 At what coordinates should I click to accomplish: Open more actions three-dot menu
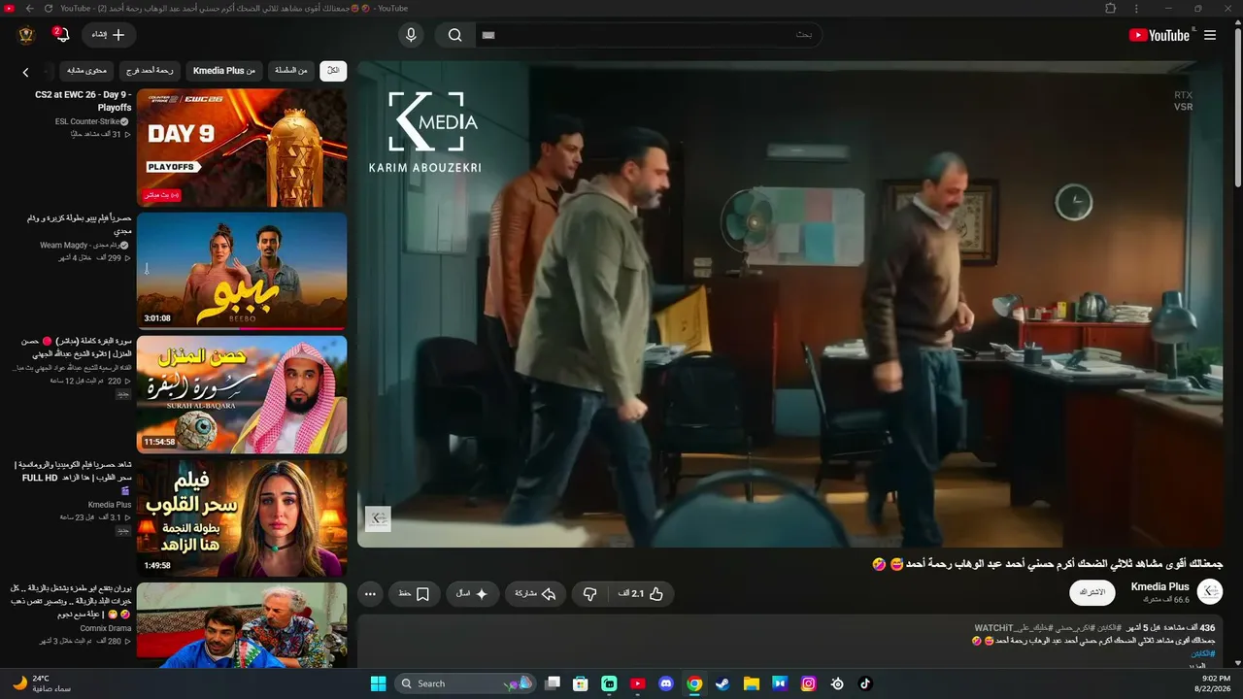370,593
